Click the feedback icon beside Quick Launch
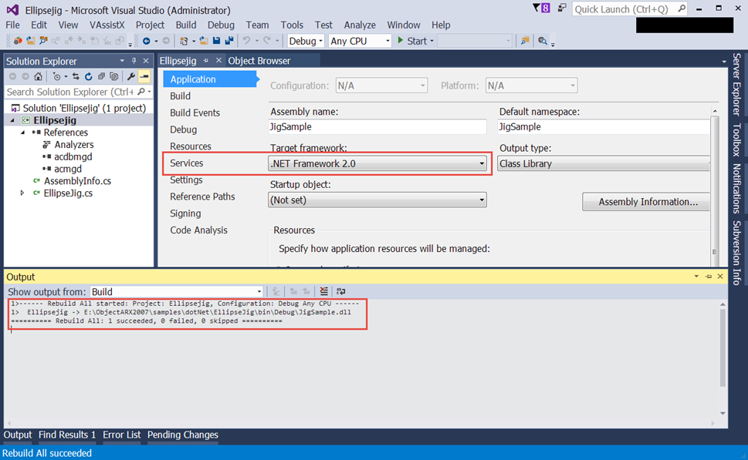The image size is (748, 460). click(x=562, y=8)
